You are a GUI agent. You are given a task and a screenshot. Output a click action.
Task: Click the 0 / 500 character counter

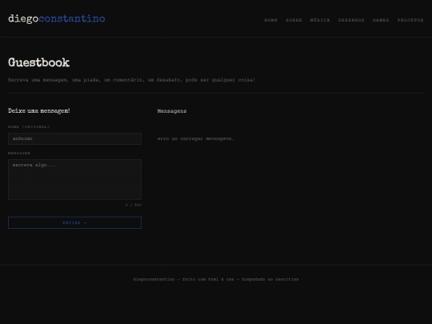(134, 205)
